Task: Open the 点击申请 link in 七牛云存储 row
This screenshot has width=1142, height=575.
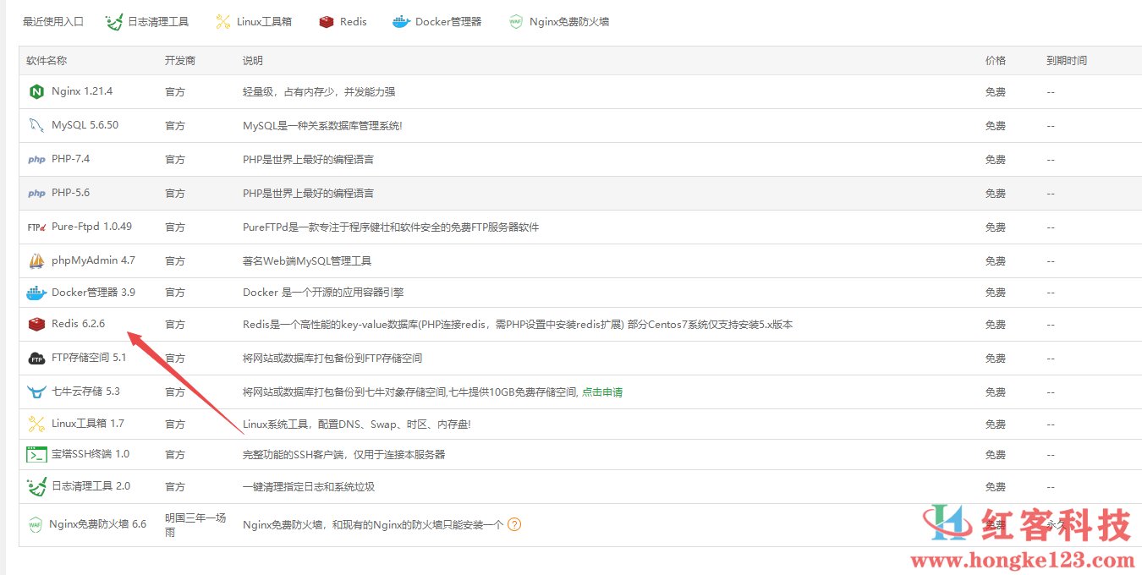Action: pos(602,392)
